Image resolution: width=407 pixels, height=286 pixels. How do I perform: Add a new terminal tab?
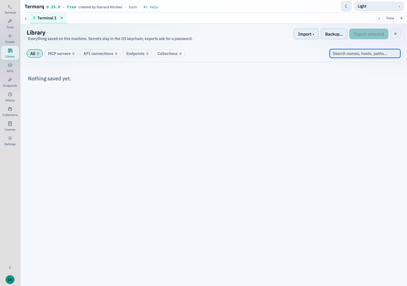[402, 18]
